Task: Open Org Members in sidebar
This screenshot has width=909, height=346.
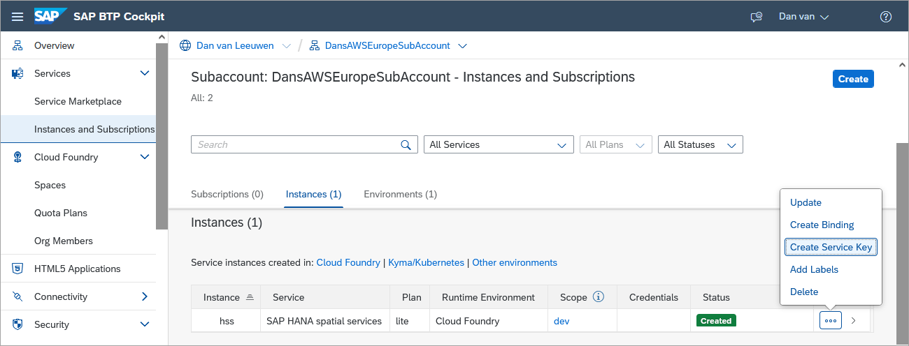Action: pos(64,241)
